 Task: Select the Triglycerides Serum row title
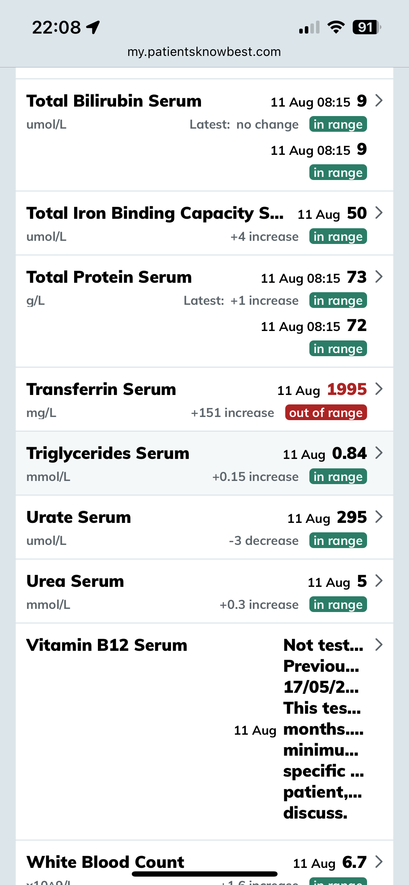pyautogui.click(x=108, y=453)
